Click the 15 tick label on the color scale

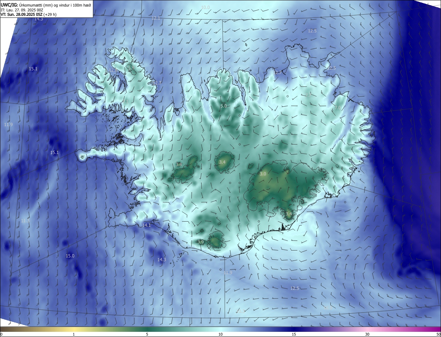294,334
